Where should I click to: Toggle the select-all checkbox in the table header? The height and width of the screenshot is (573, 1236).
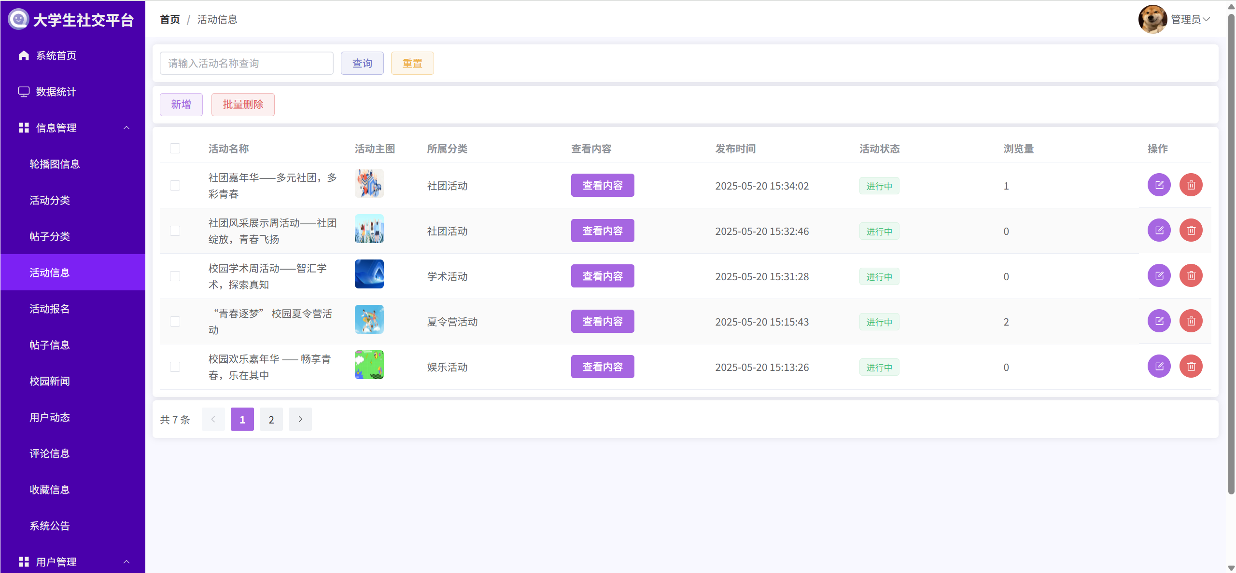click(x=175, y=149)
